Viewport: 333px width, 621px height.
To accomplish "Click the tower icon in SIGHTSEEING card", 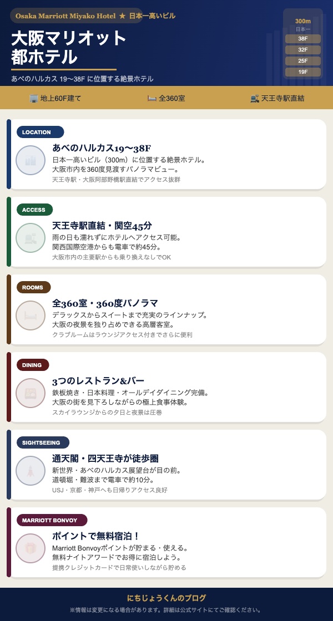I will [x=31, y=470].
